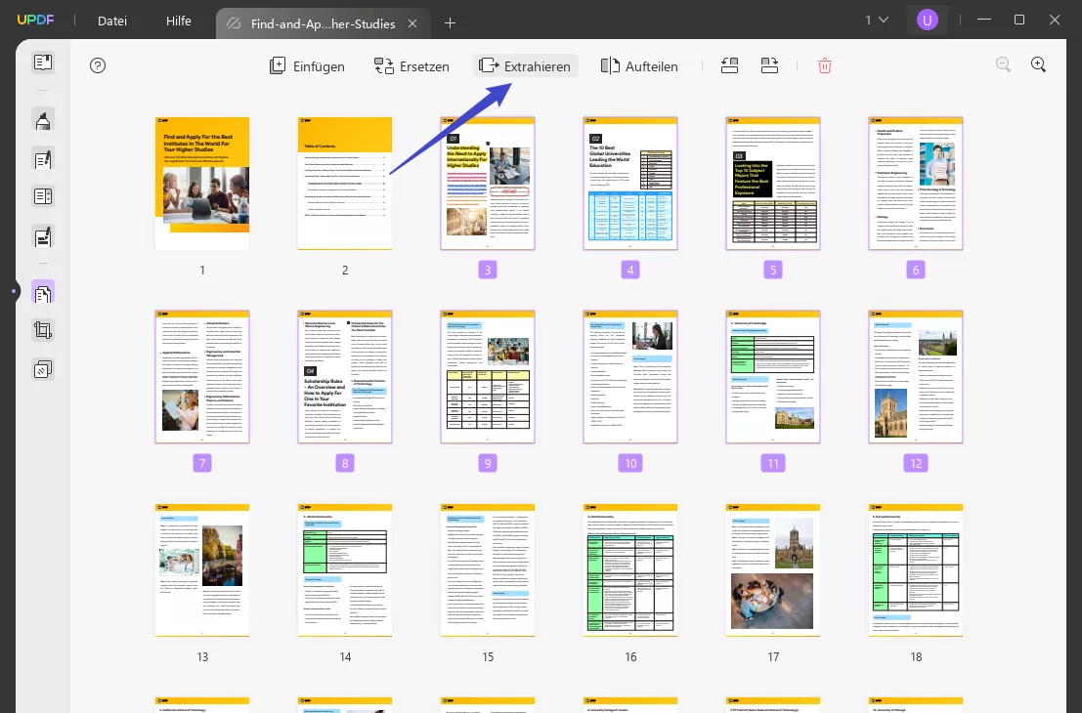1082x713 pixels.
Task: Click page 12 thumbnail
Action: coord(916,376)
